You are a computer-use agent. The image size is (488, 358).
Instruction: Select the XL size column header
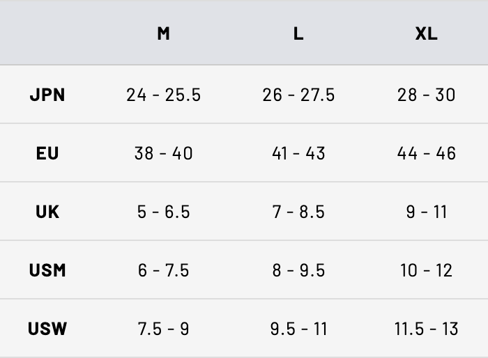426,33
